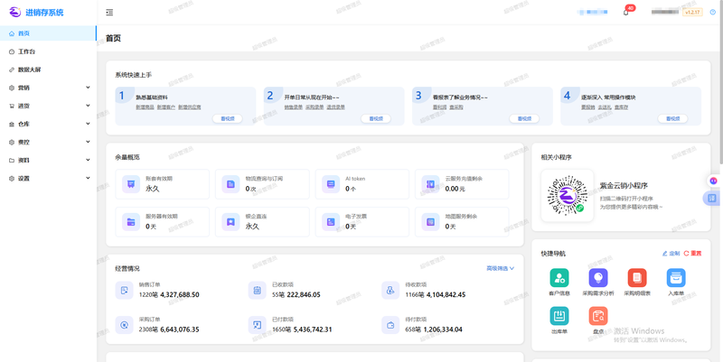The height and width of the screenshot is (362, 723).
Task: Click the AI token card icon
Action: pos(331,184)
